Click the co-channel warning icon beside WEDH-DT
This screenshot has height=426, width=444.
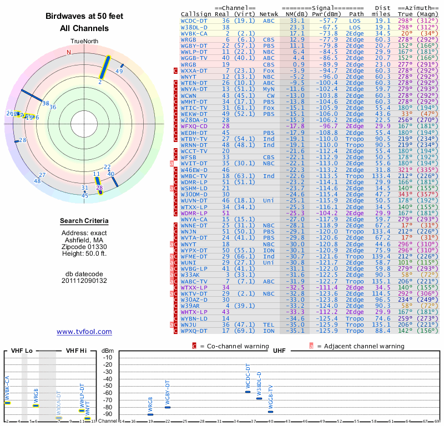[x=176, y=133]
